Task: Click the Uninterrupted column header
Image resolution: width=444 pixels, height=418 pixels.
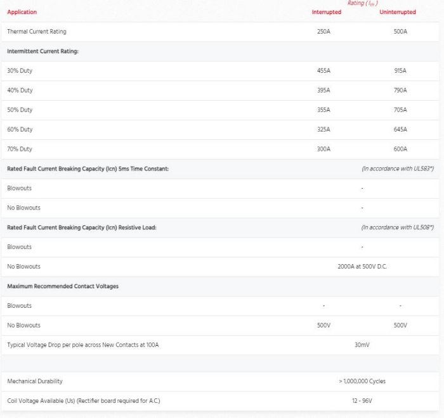Action: pyautogui.click(x=398, y=12)
